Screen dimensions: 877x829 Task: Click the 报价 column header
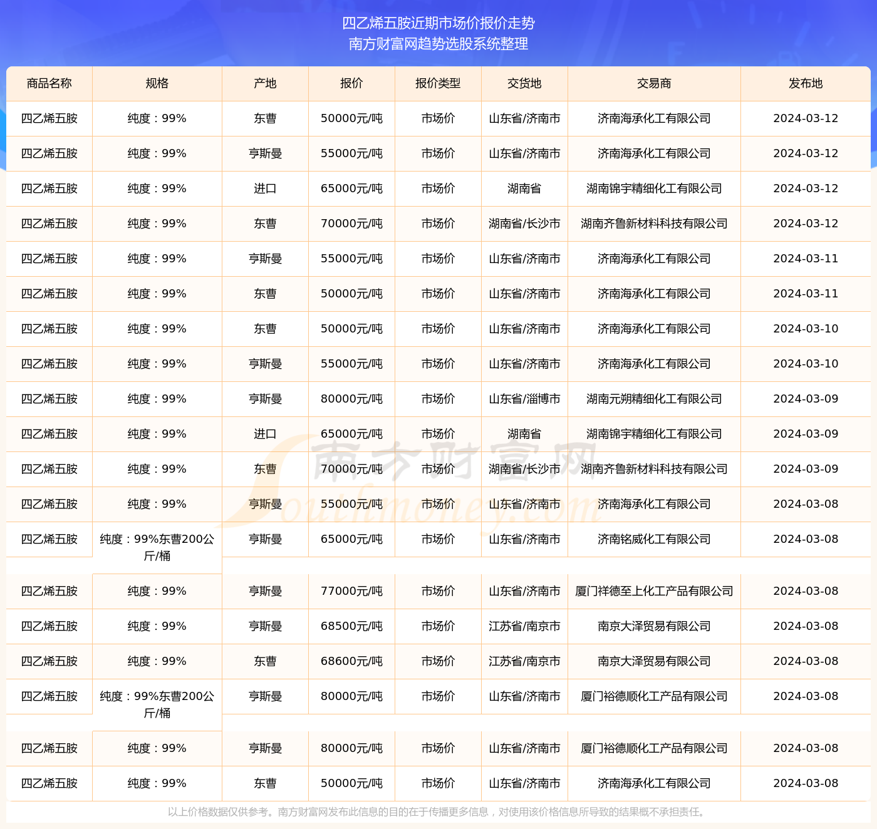pyautogui.click(x=352, y=83)
